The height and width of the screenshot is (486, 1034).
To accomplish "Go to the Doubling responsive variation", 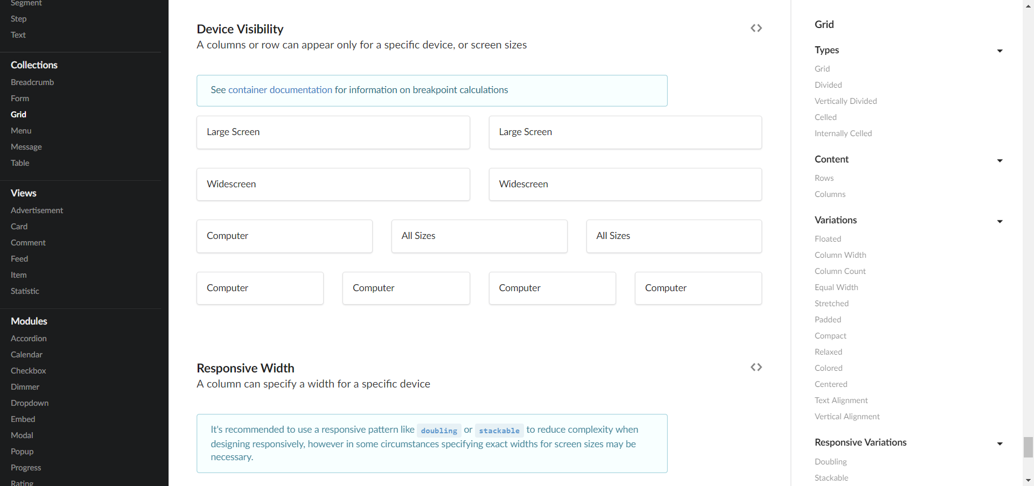I will pyautogui.click(x=830, y=461).
